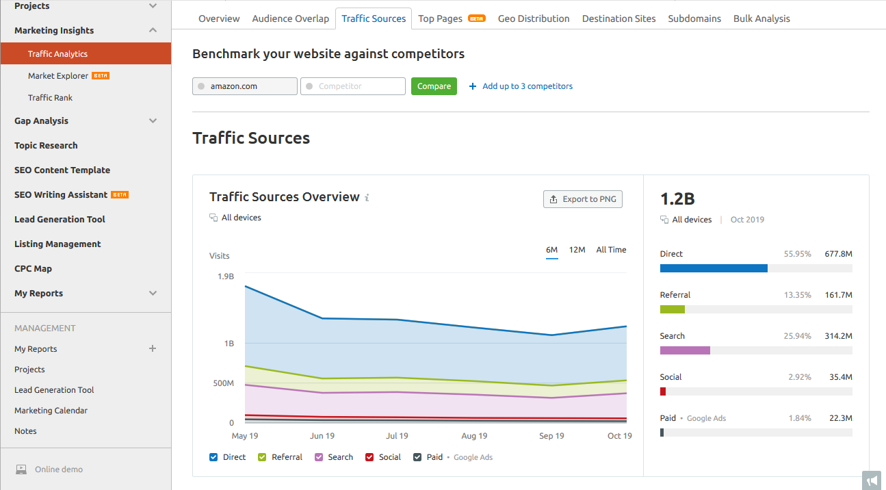Open the Subdomains tab

pyautogui.click(x=694, y=18)
